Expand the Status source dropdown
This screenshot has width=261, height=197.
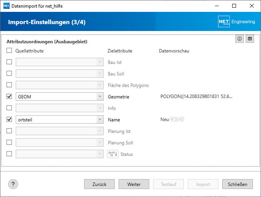point(59,154)
